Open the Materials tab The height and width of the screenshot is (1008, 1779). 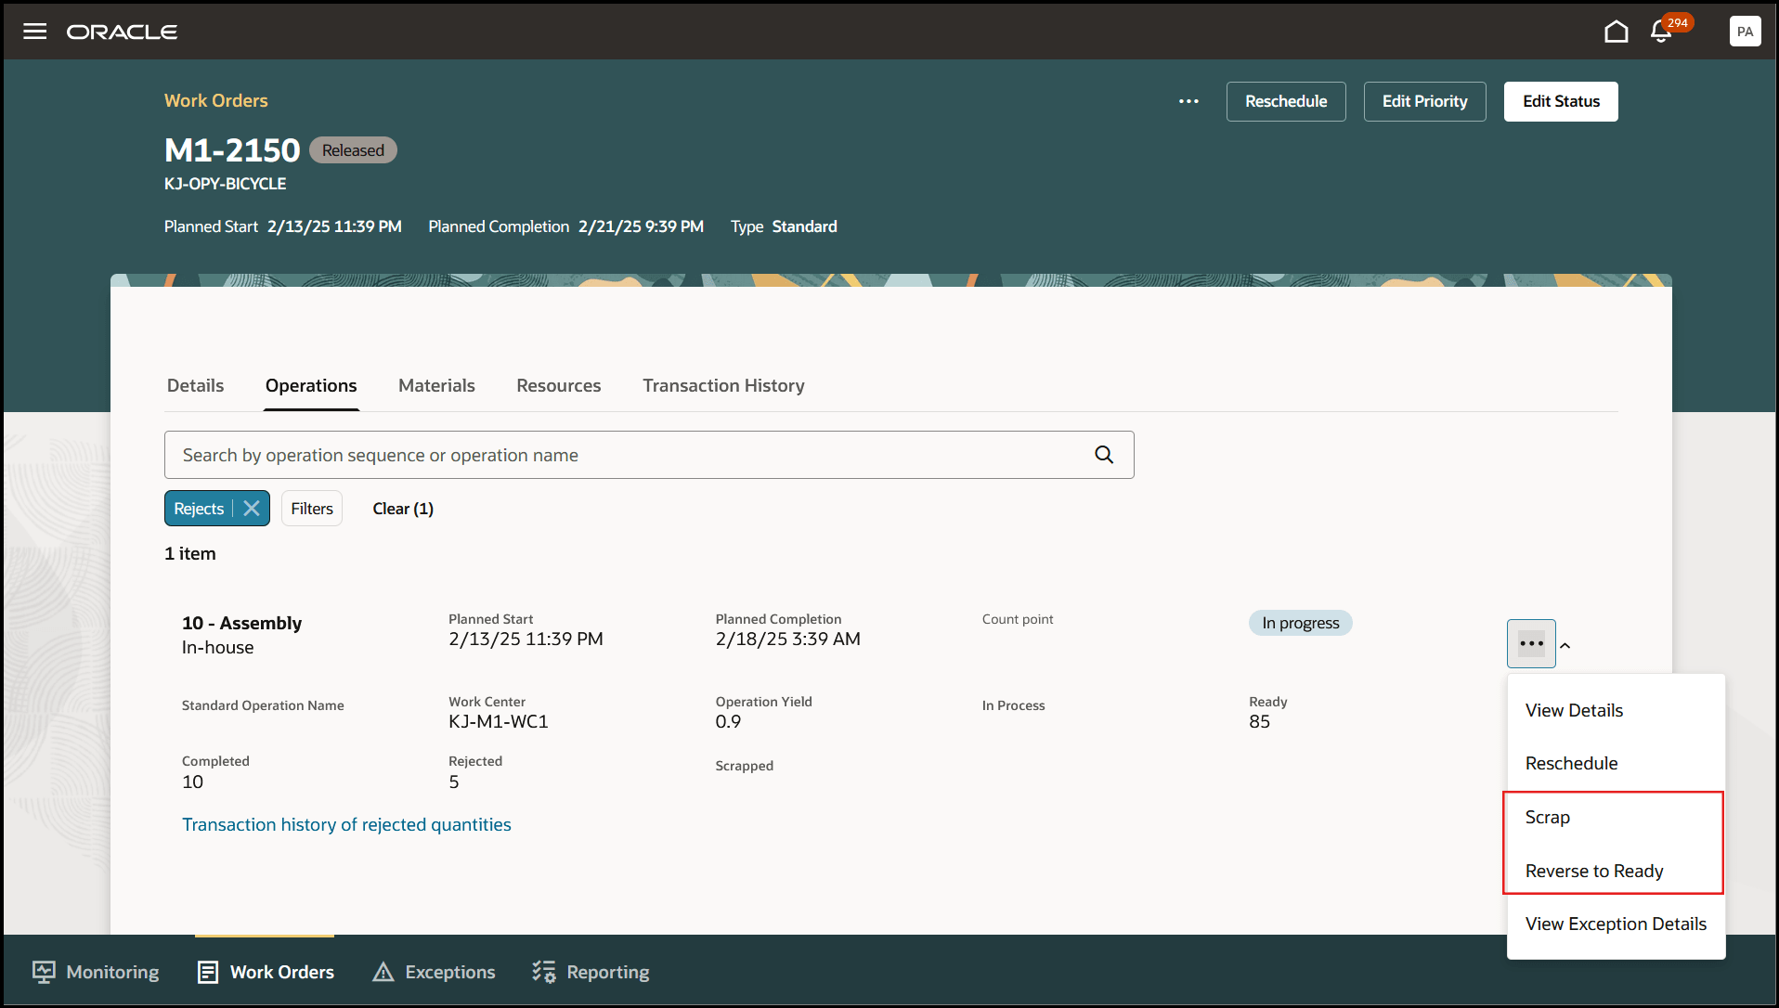click(436, 385)
